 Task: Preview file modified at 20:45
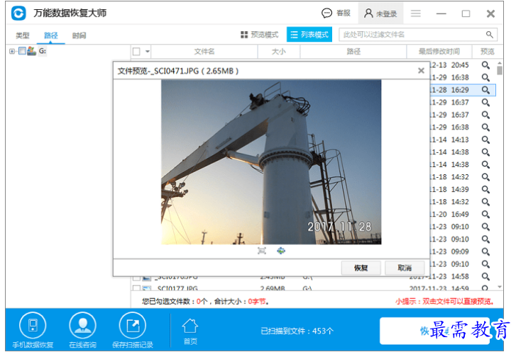pyautogui.click(x=485, y=65)
